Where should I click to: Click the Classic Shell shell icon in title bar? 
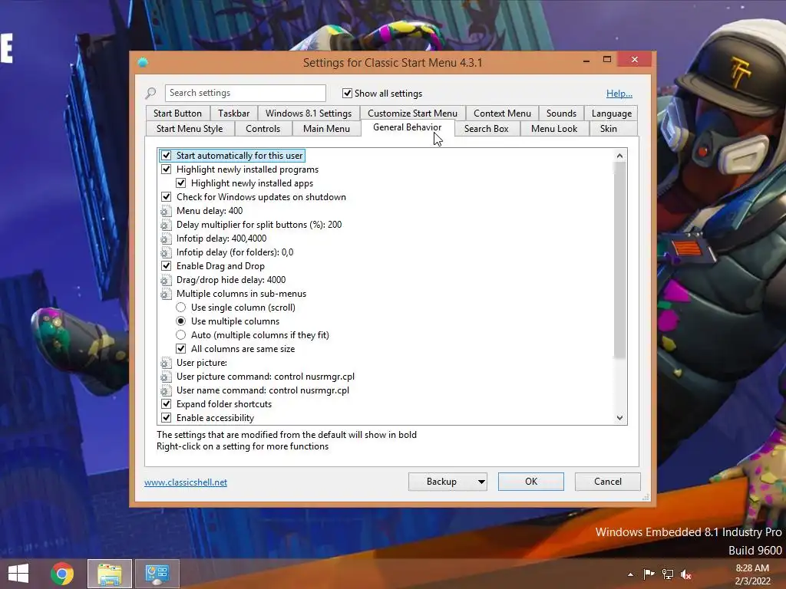[x=143, y=63]
